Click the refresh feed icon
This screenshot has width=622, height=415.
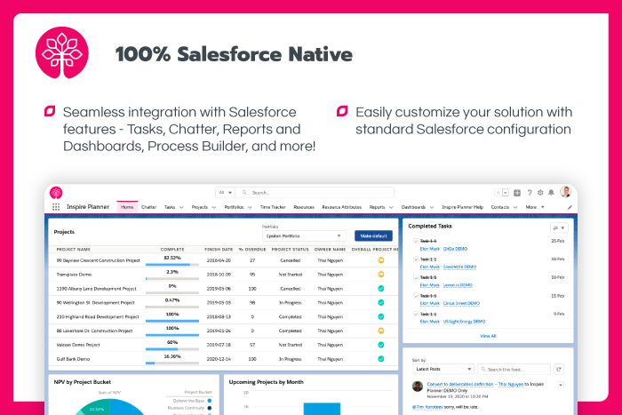[x=559, y=369]
